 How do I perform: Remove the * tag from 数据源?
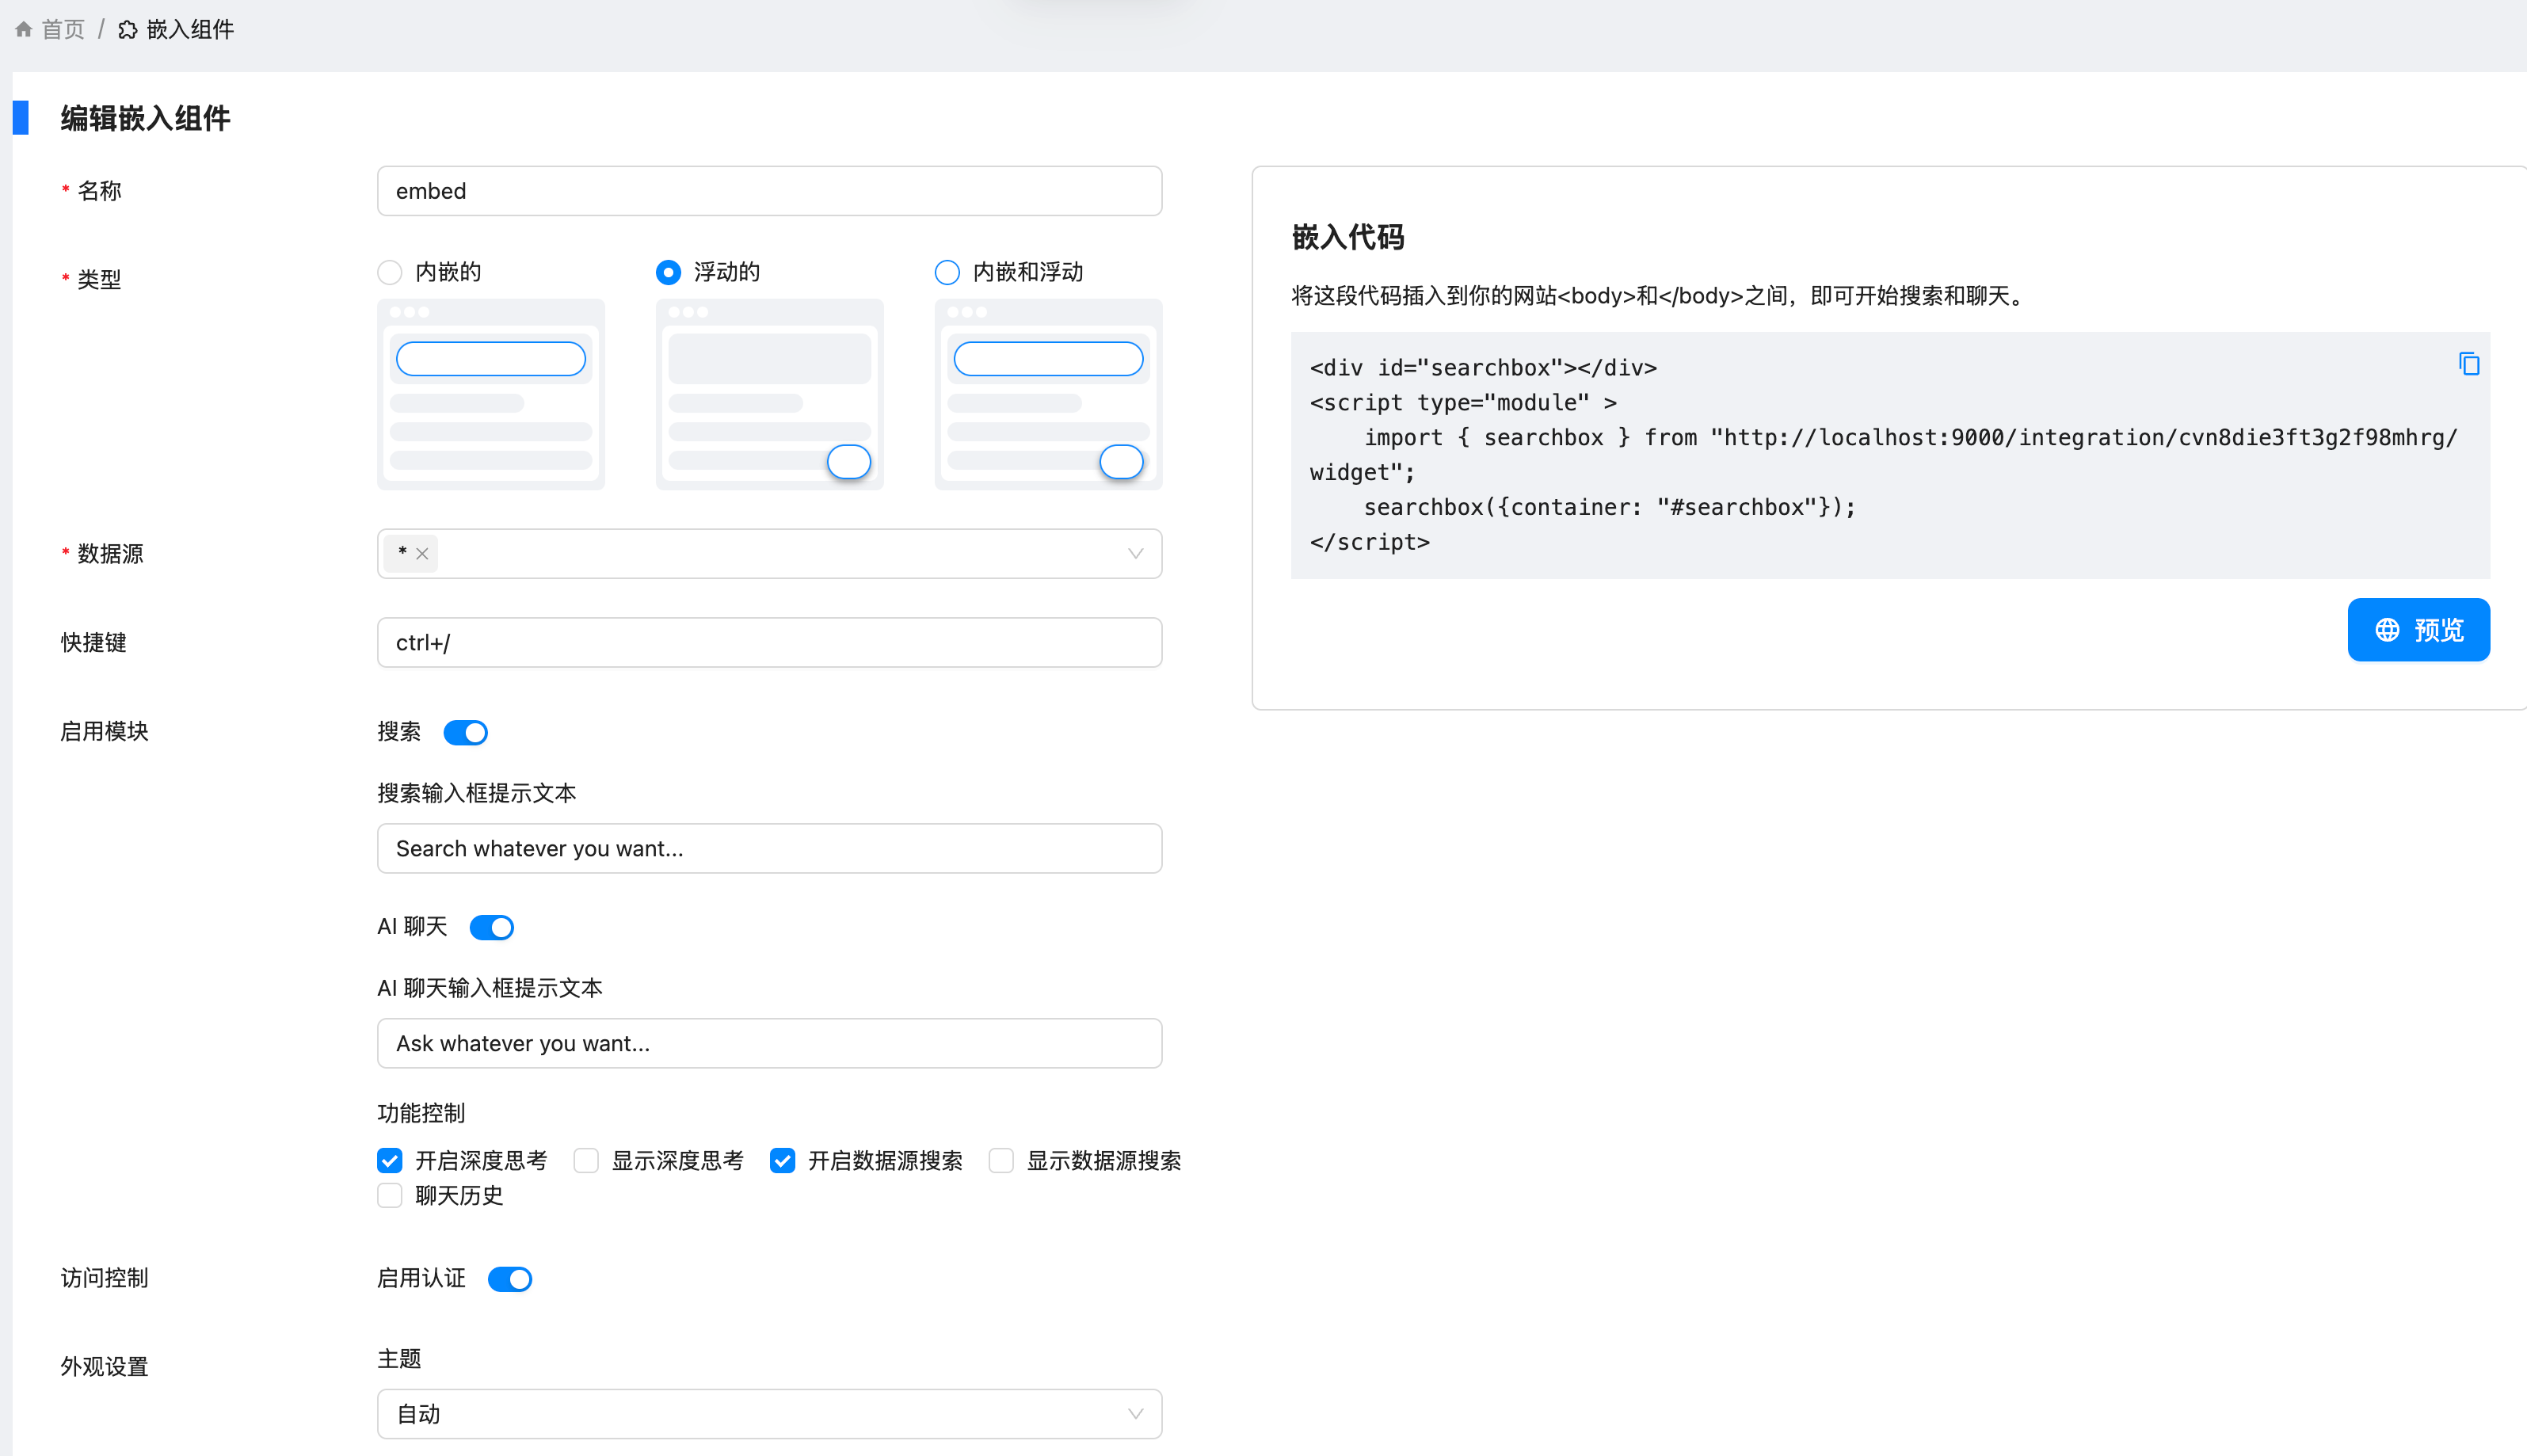(422, 554)
